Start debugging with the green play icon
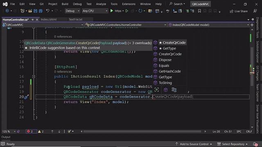This screenshot has width=262, height=147. (112, 11)
